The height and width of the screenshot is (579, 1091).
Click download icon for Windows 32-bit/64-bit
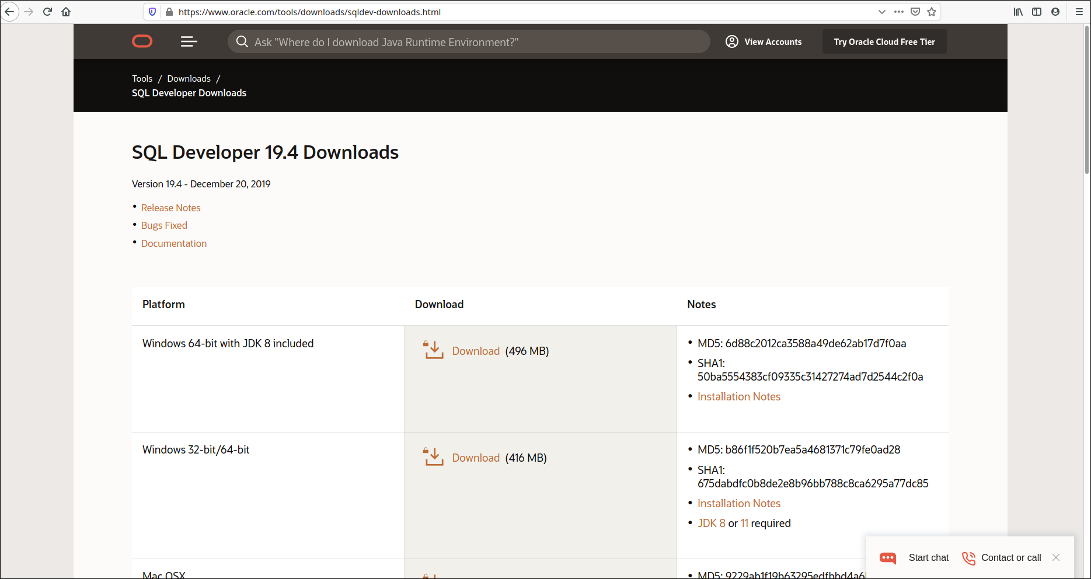point(433,457)
